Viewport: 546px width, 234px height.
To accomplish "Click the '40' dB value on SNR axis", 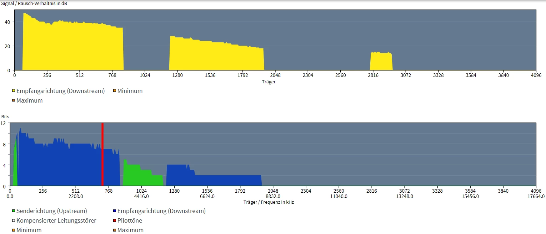I will (7, 22).
